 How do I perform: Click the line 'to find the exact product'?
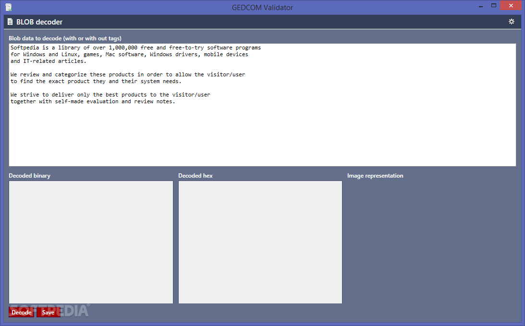coord(96,81)
